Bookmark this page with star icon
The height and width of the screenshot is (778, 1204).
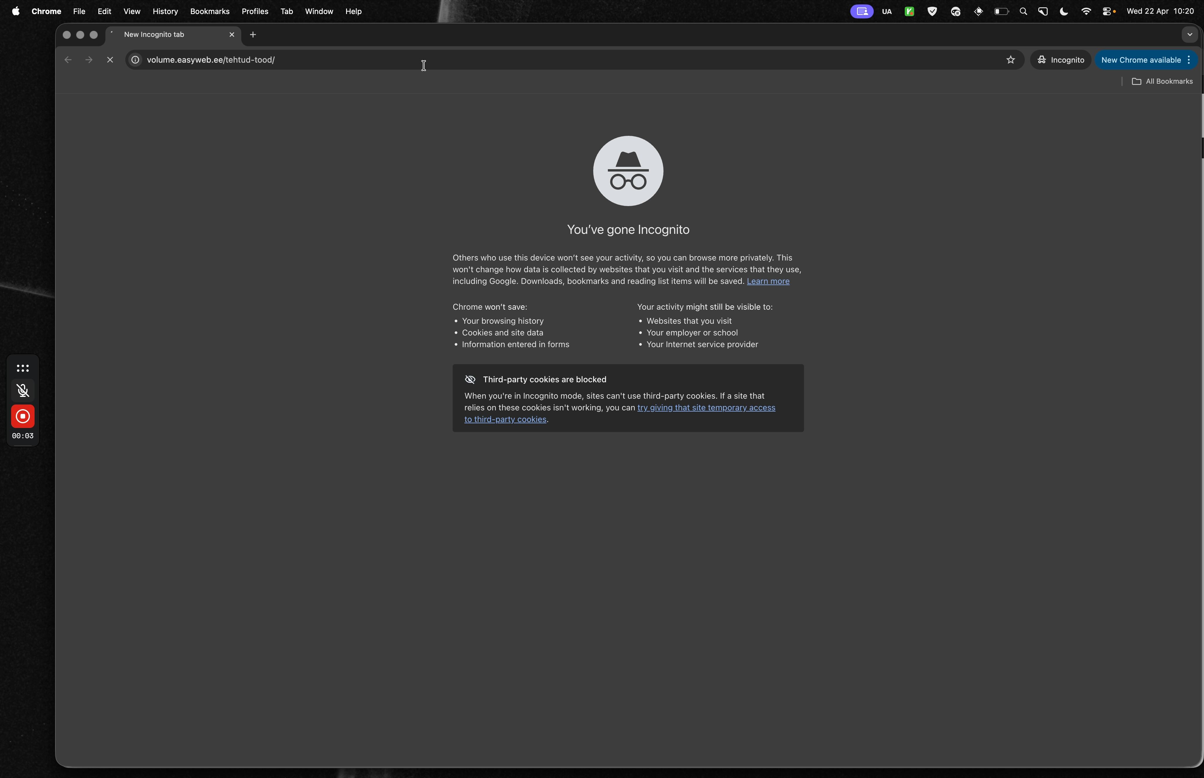(1010, 60)
